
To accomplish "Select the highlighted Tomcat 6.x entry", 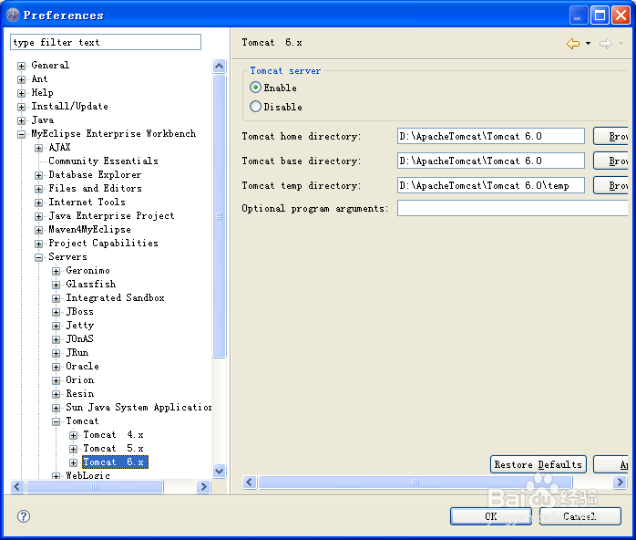I will click(115, 462).
